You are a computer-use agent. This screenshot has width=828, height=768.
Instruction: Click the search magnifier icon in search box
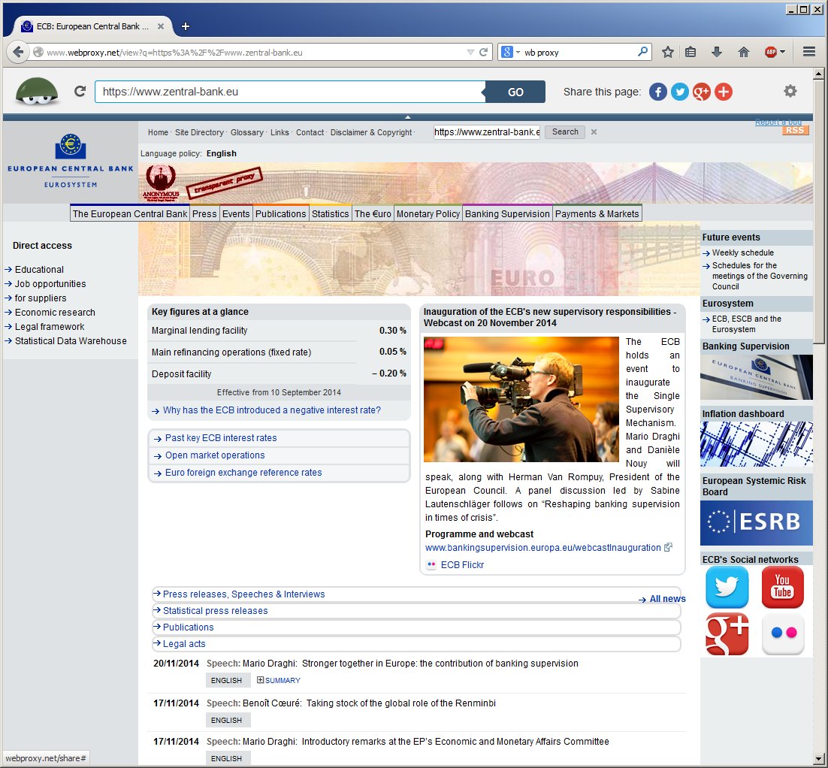pos(642,52)
